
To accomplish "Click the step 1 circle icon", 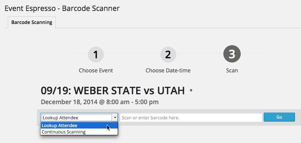I will point(96,54).
